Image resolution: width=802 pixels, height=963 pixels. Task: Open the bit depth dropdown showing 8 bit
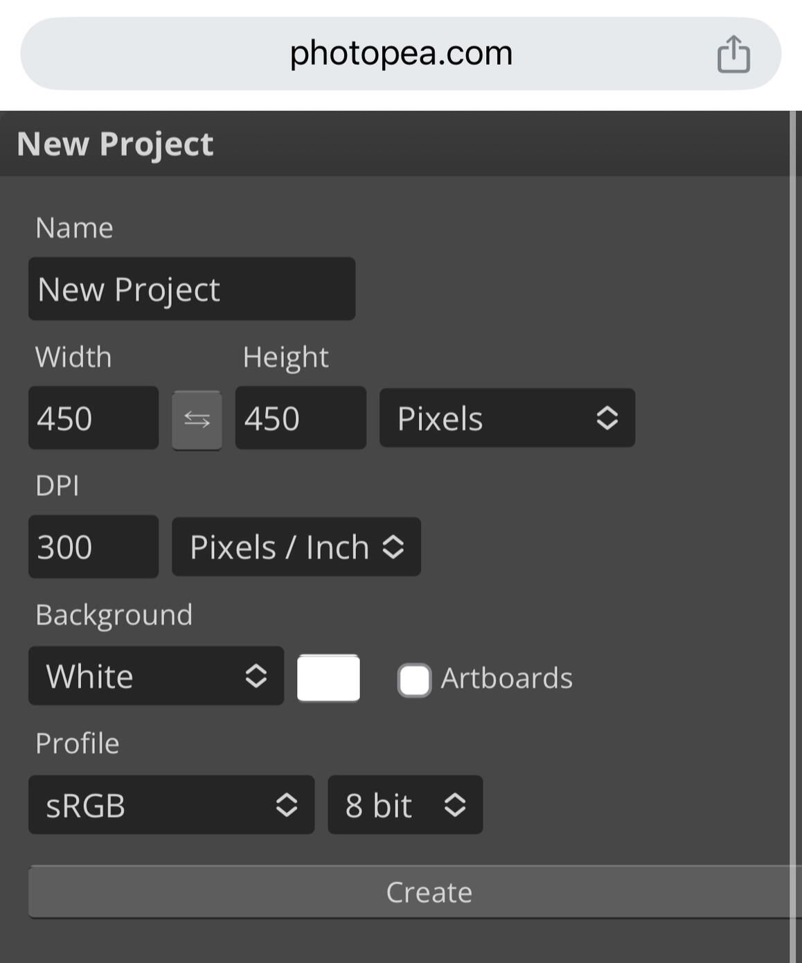click(404, 805)
